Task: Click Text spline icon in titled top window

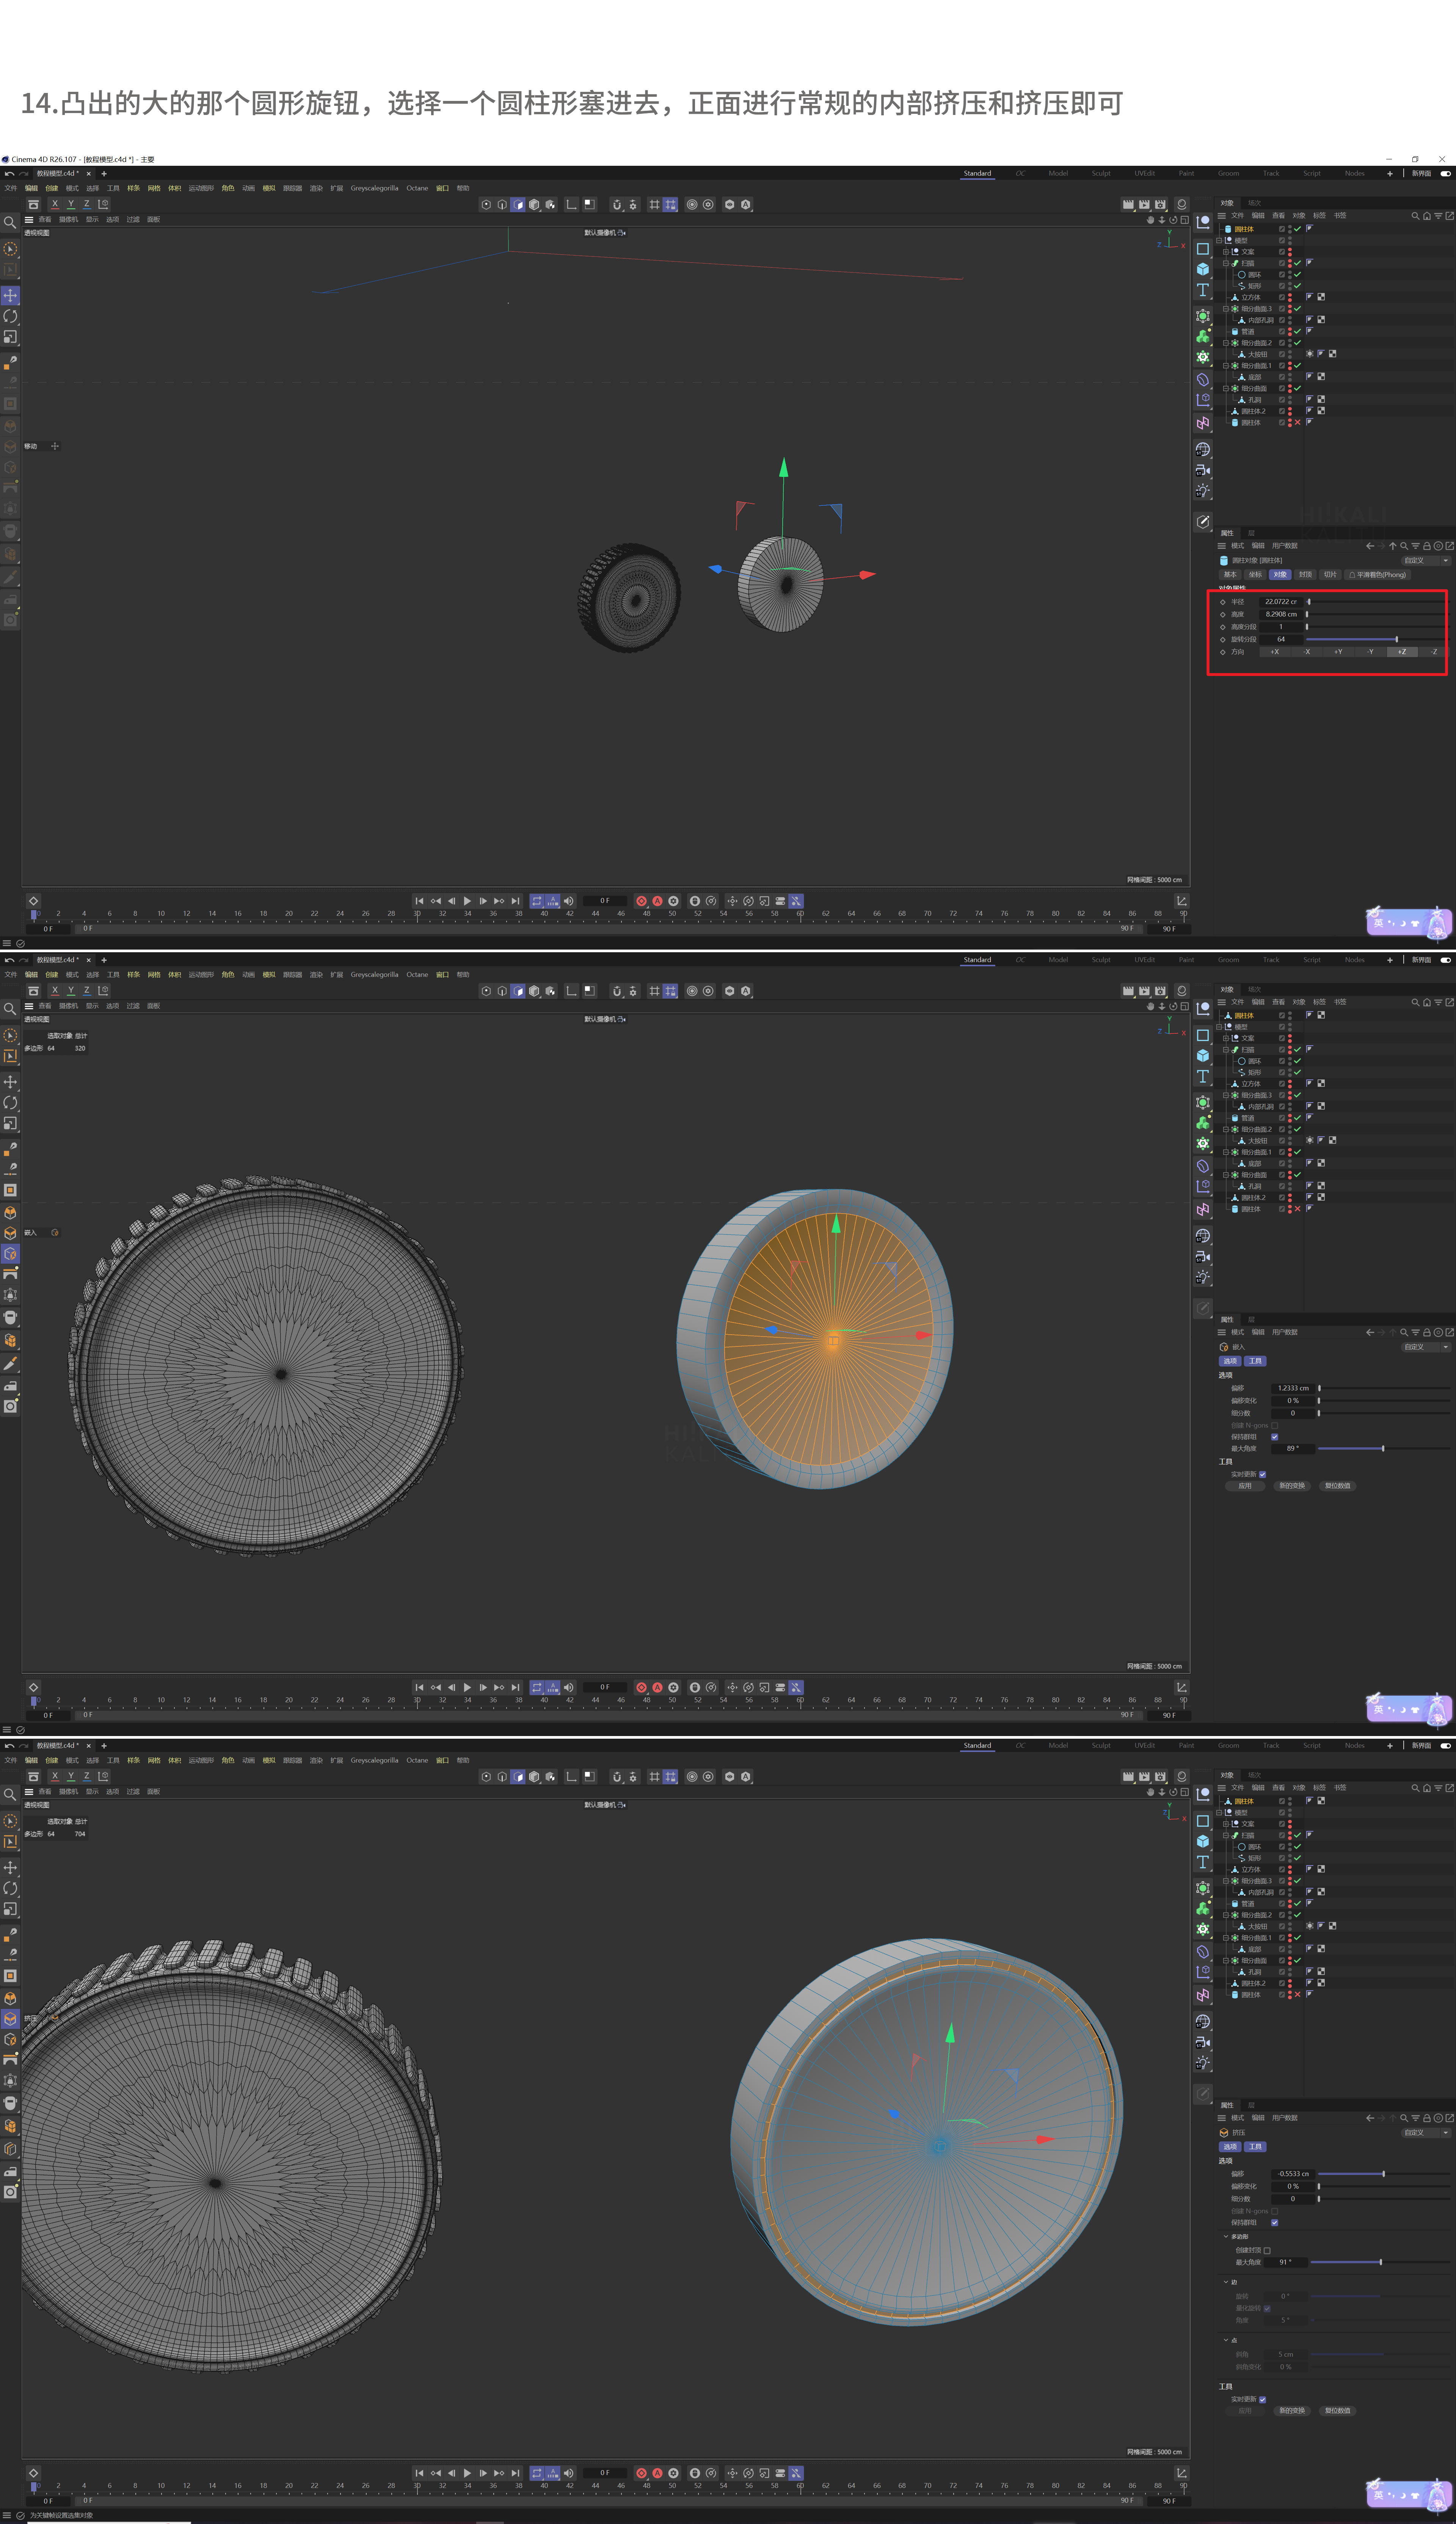Action: click(1203, 290)
